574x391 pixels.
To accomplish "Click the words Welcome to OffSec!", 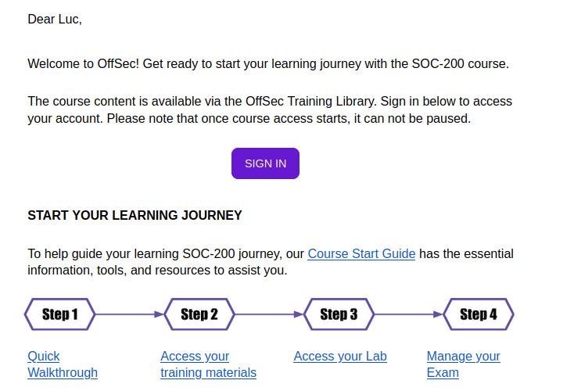I will click(x=83, y=63).
